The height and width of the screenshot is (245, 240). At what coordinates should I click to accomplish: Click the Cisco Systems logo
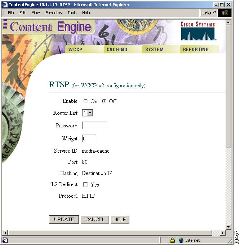click(x=198, y=31)
